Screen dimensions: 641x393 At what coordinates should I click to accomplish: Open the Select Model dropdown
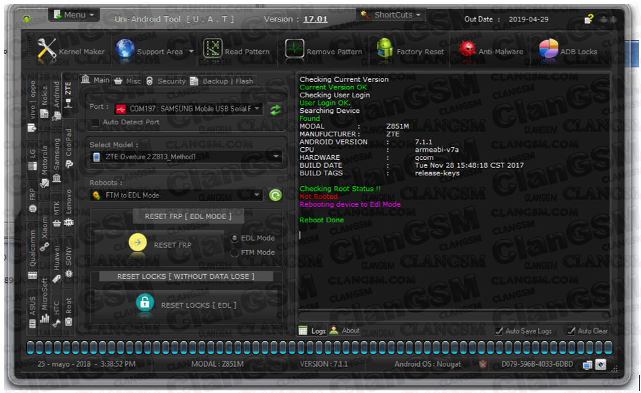[x=186, y=157]
